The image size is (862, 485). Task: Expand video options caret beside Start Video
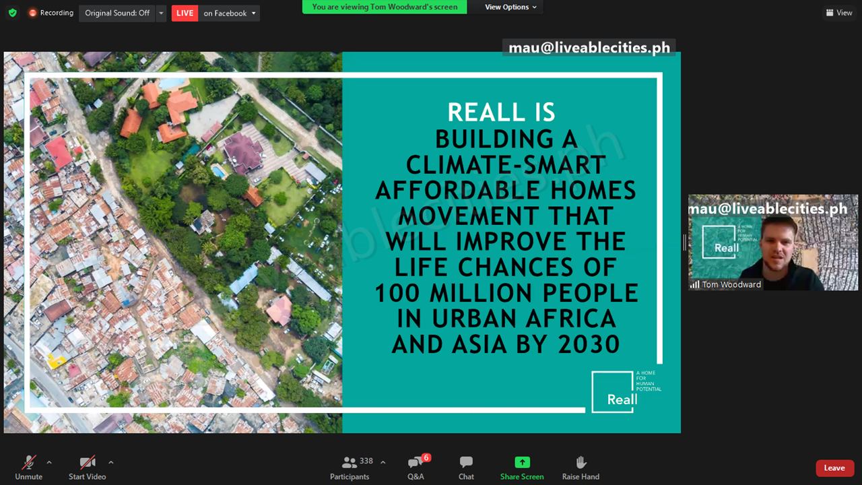[111, 462]
